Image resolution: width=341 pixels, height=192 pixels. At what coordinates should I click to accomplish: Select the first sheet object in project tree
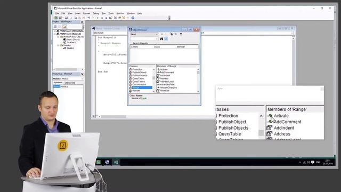point(73,39)
